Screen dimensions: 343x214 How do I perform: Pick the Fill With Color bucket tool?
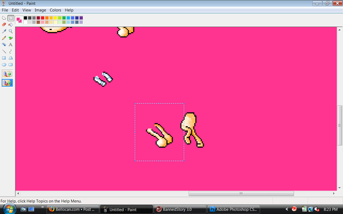pos(11,25)
